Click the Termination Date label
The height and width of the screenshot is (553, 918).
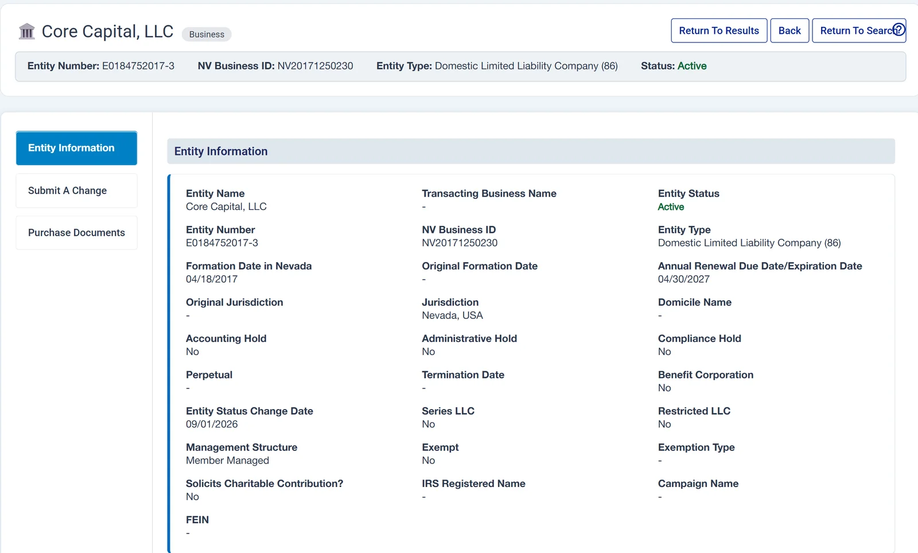click(463, 375)
